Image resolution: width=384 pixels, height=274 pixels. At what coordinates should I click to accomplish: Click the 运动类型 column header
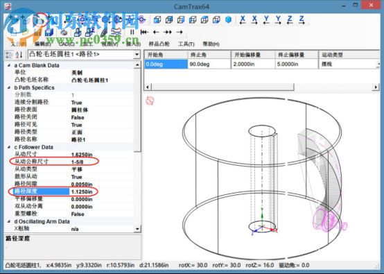pos(349,55)
